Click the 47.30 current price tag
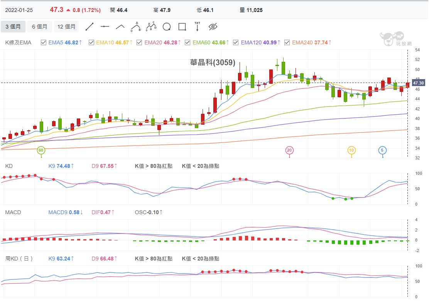The height and width of the screenshot is (301, 429). point(418,83)
